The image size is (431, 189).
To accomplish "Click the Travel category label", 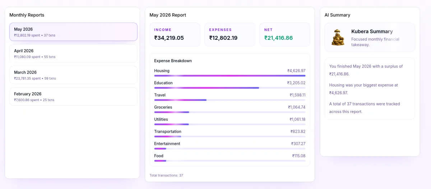I will [160, 95].
